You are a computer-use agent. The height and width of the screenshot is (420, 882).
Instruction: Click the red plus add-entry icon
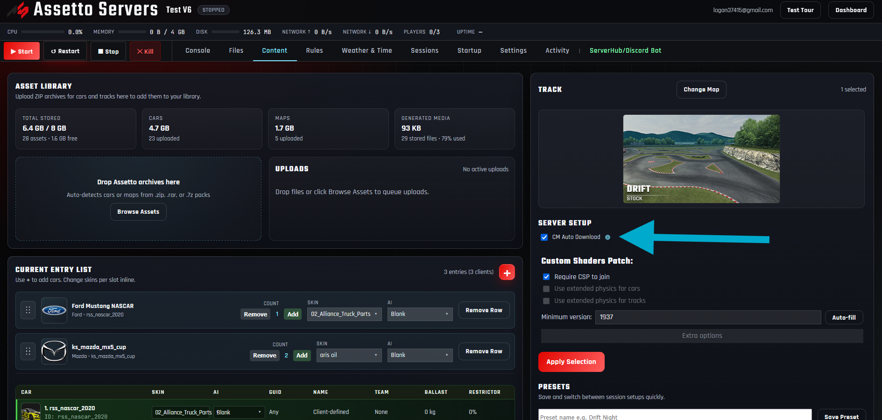pos(507,272)
